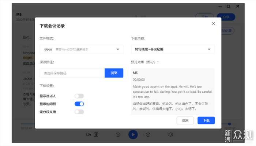The height and width of the screenshot is (146, 256).
Task: Maximize the application window
Action: point(228,6)
